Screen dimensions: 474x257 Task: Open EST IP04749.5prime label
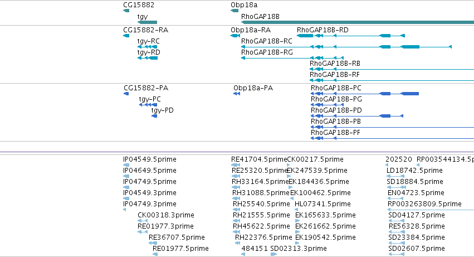click(150, 182)
